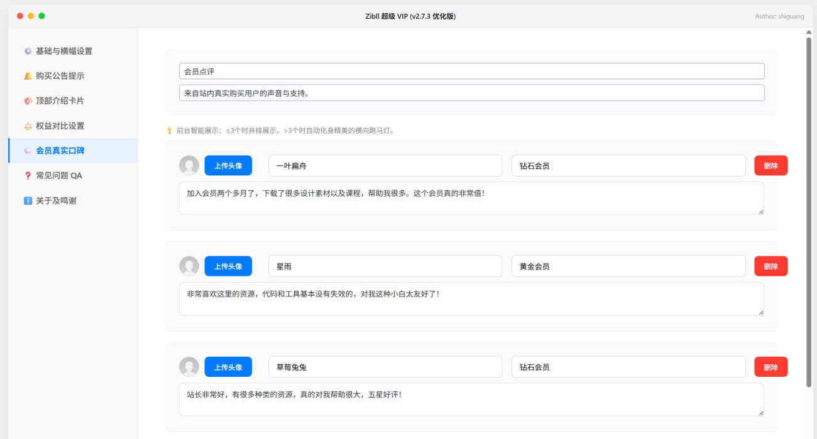The height and width of the screenshot is (439, 817).
Task: Click info icon beside 关于及鸣谢
Action: point(28,201)
